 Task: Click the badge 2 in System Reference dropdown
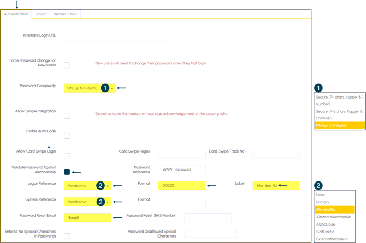click(x=101, y=202)
